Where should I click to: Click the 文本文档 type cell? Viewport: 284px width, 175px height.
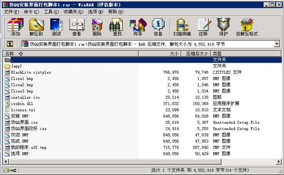click(222, 110)
